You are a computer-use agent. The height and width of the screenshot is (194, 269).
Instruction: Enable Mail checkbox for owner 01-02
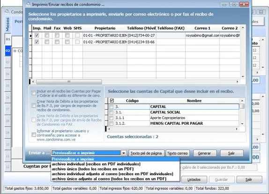tap(47, 42)
